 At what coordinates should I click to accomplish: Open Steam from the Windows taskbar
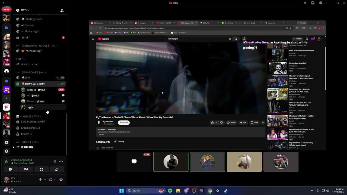click(x=226, y=191)
